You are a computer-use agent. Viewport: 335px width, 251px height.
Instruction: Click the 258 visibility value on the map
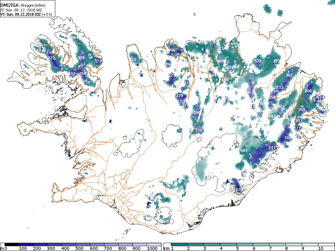tap(83, 73)
